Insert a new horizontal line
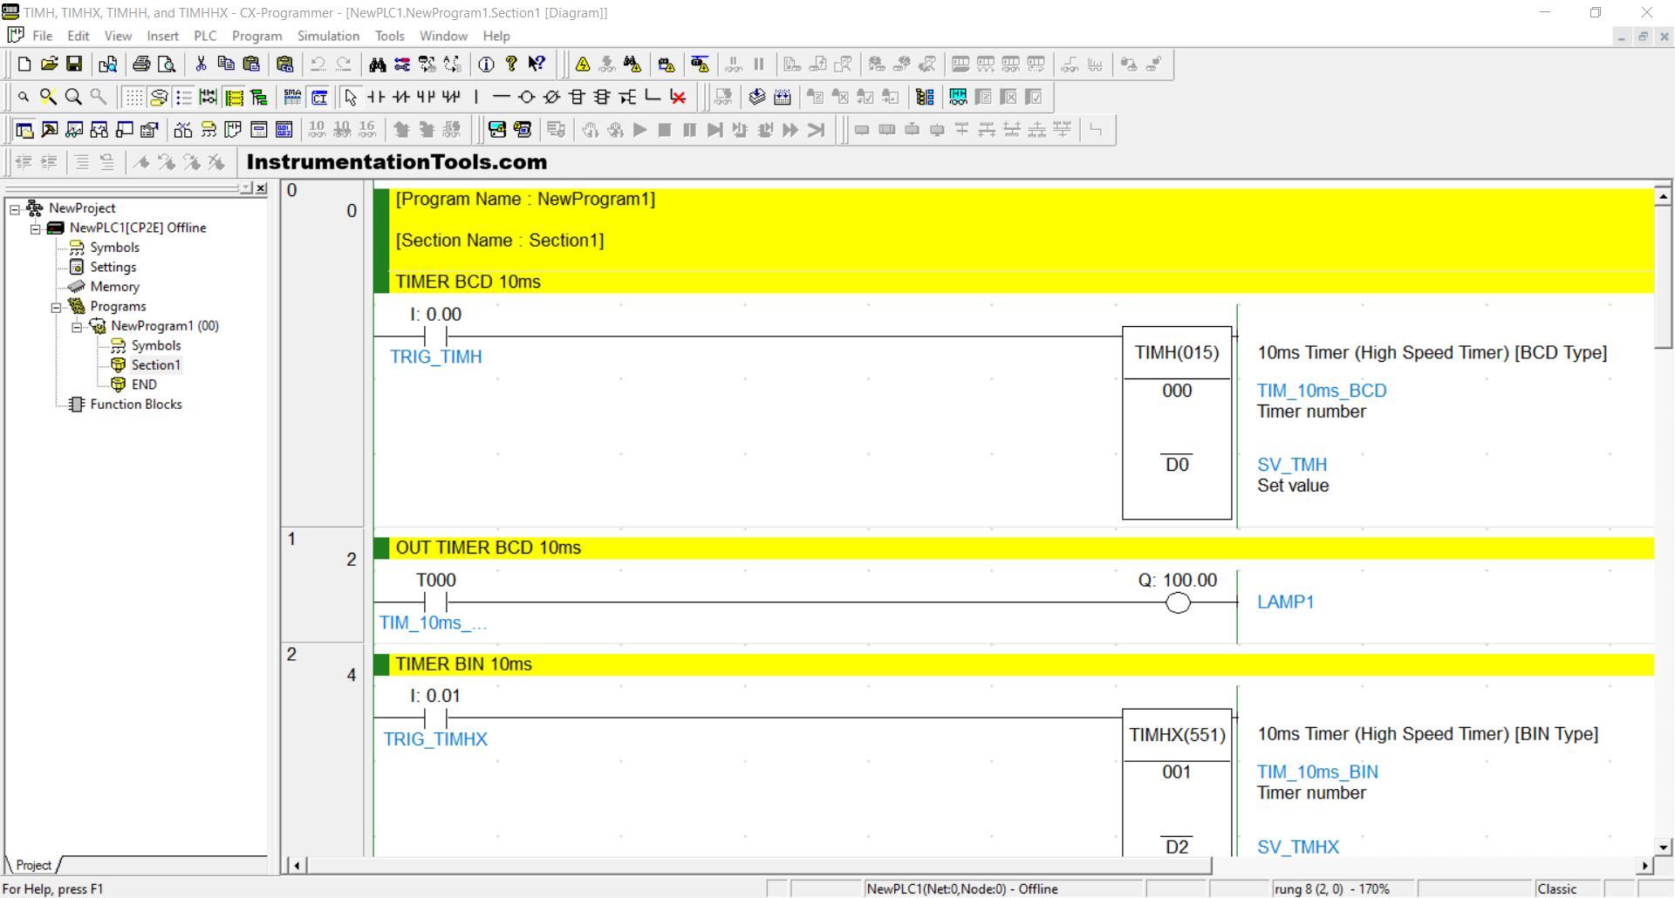This screenshot has width=1675, height=898. pyautogui.click(x=502, y=97)
